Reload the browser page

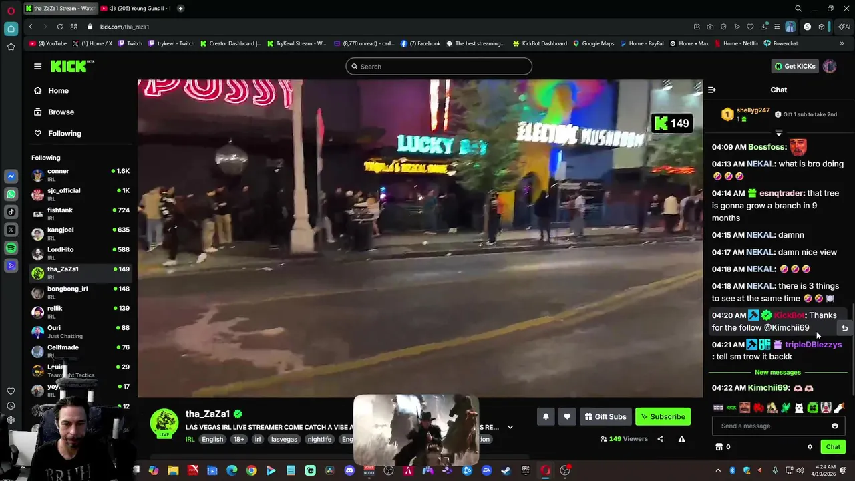60,27
